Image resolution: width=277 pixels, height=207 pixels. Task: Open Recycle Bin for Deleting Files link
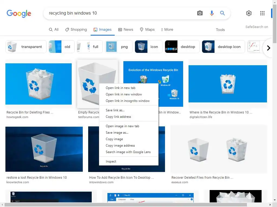tap(30, 112)
